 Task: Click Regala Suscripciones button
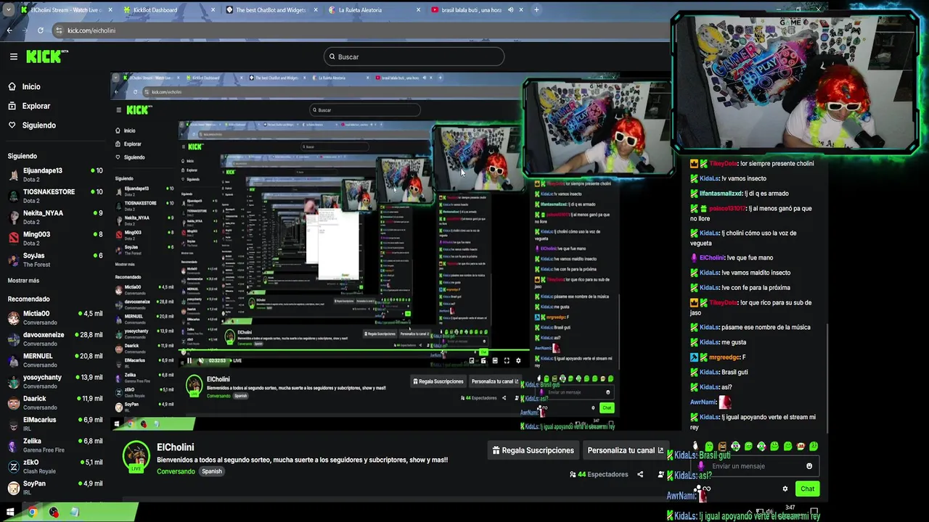[533, 450]
